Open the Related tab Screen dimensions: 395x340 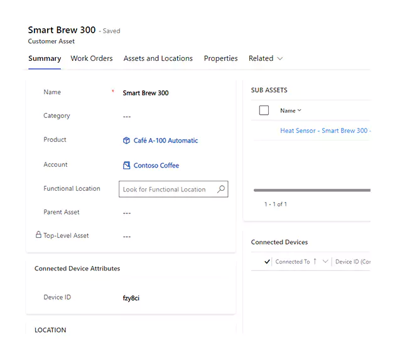[261, 58]
